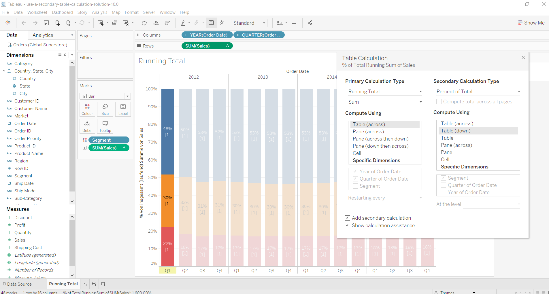Switch to the Analytics tab

(x=43, y=35)
